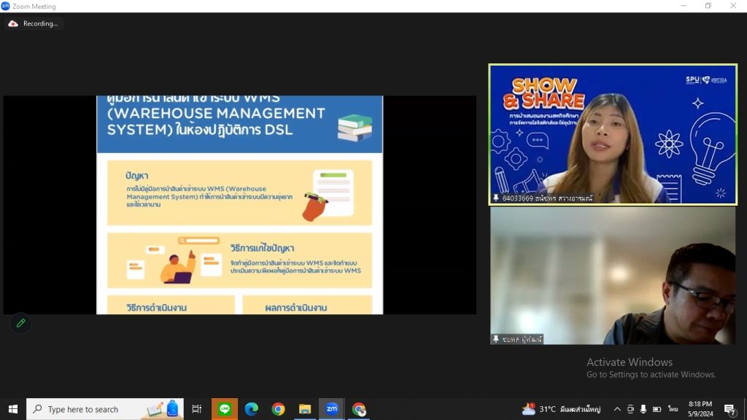Open Microsoft Edge from the taskbar
Screen dimensions: 747x420
(x=252, y=409)
